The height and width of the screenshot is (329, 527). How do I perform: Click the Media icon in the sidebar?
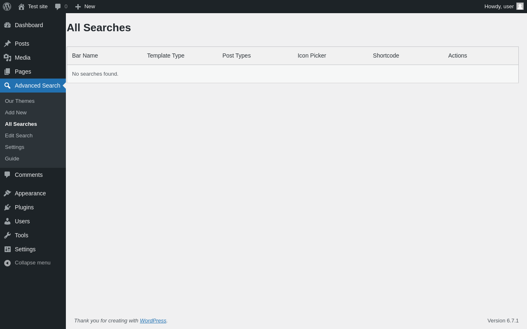[7, 58]
